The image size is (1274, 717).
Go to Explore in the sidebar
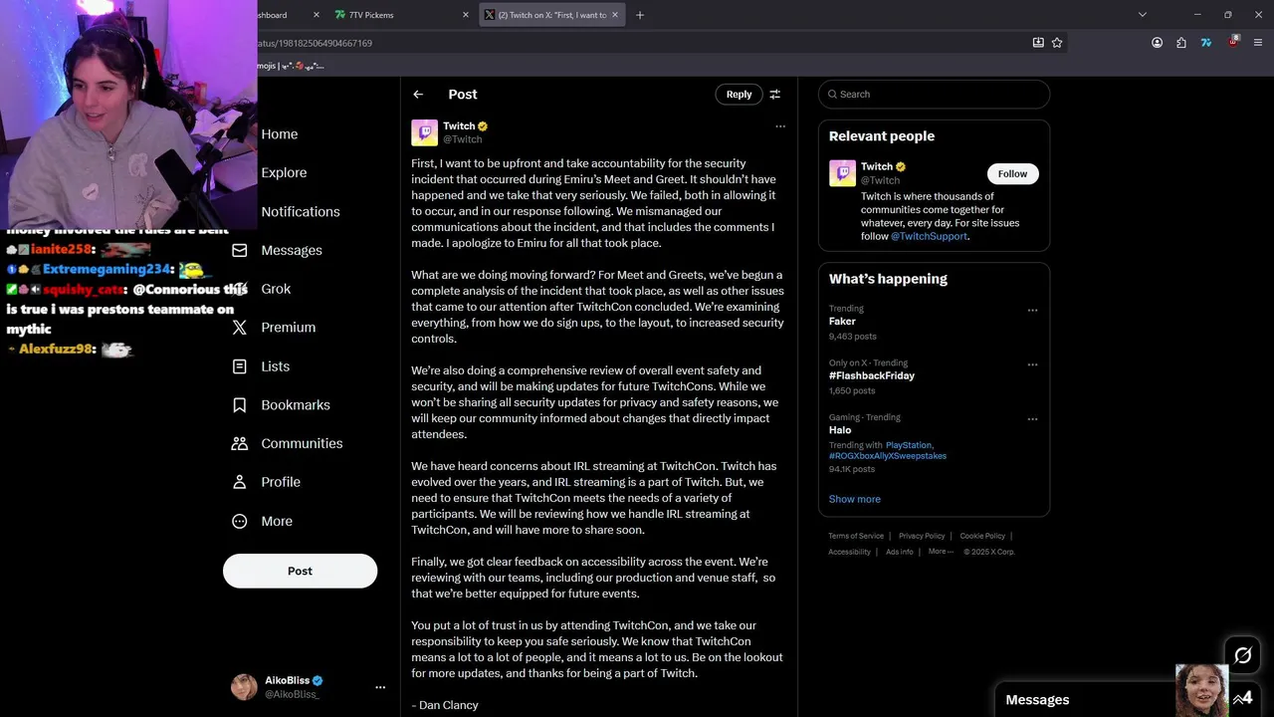(284, 172)
